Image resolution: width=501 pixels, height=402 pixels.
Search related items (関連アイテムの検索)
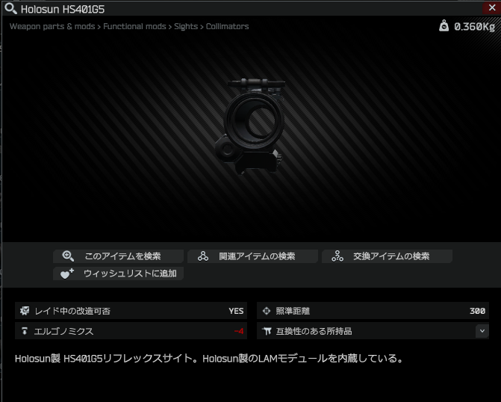click(x=252, y=256)
